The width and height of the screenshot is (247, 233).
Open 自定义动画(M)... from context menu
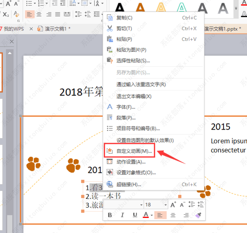(x=154, y=151)
